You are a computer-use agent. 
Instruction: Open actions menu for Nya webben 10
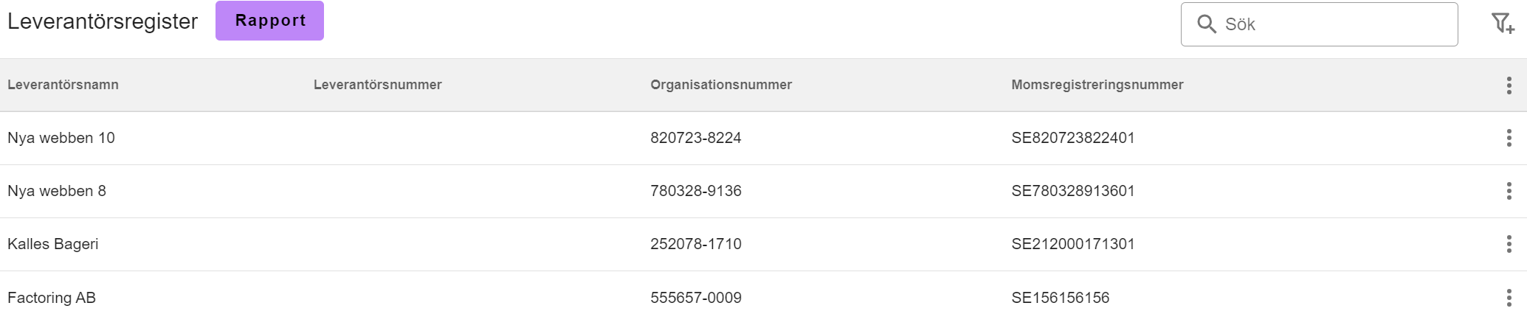pos(1509,138)
